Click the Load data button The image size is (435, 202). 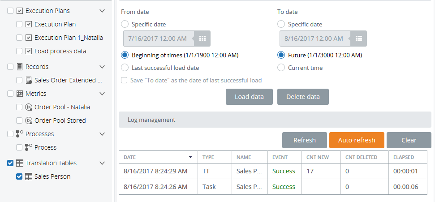tap(249, 97)
